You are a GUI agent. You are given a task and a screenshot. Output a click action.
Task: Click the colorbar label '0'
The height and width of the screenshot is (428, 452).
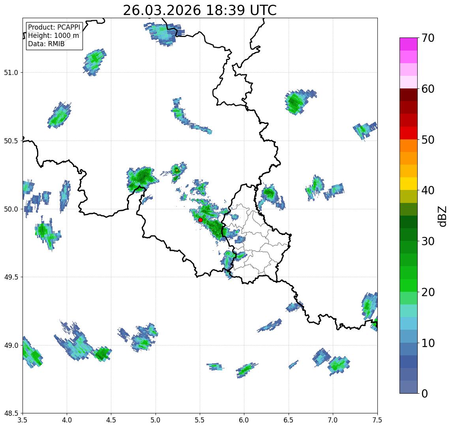[425, 393]
